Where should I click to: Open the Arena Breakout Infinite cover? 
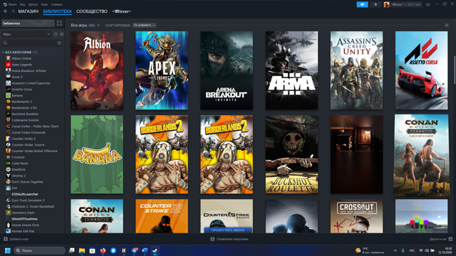point(227,70)
